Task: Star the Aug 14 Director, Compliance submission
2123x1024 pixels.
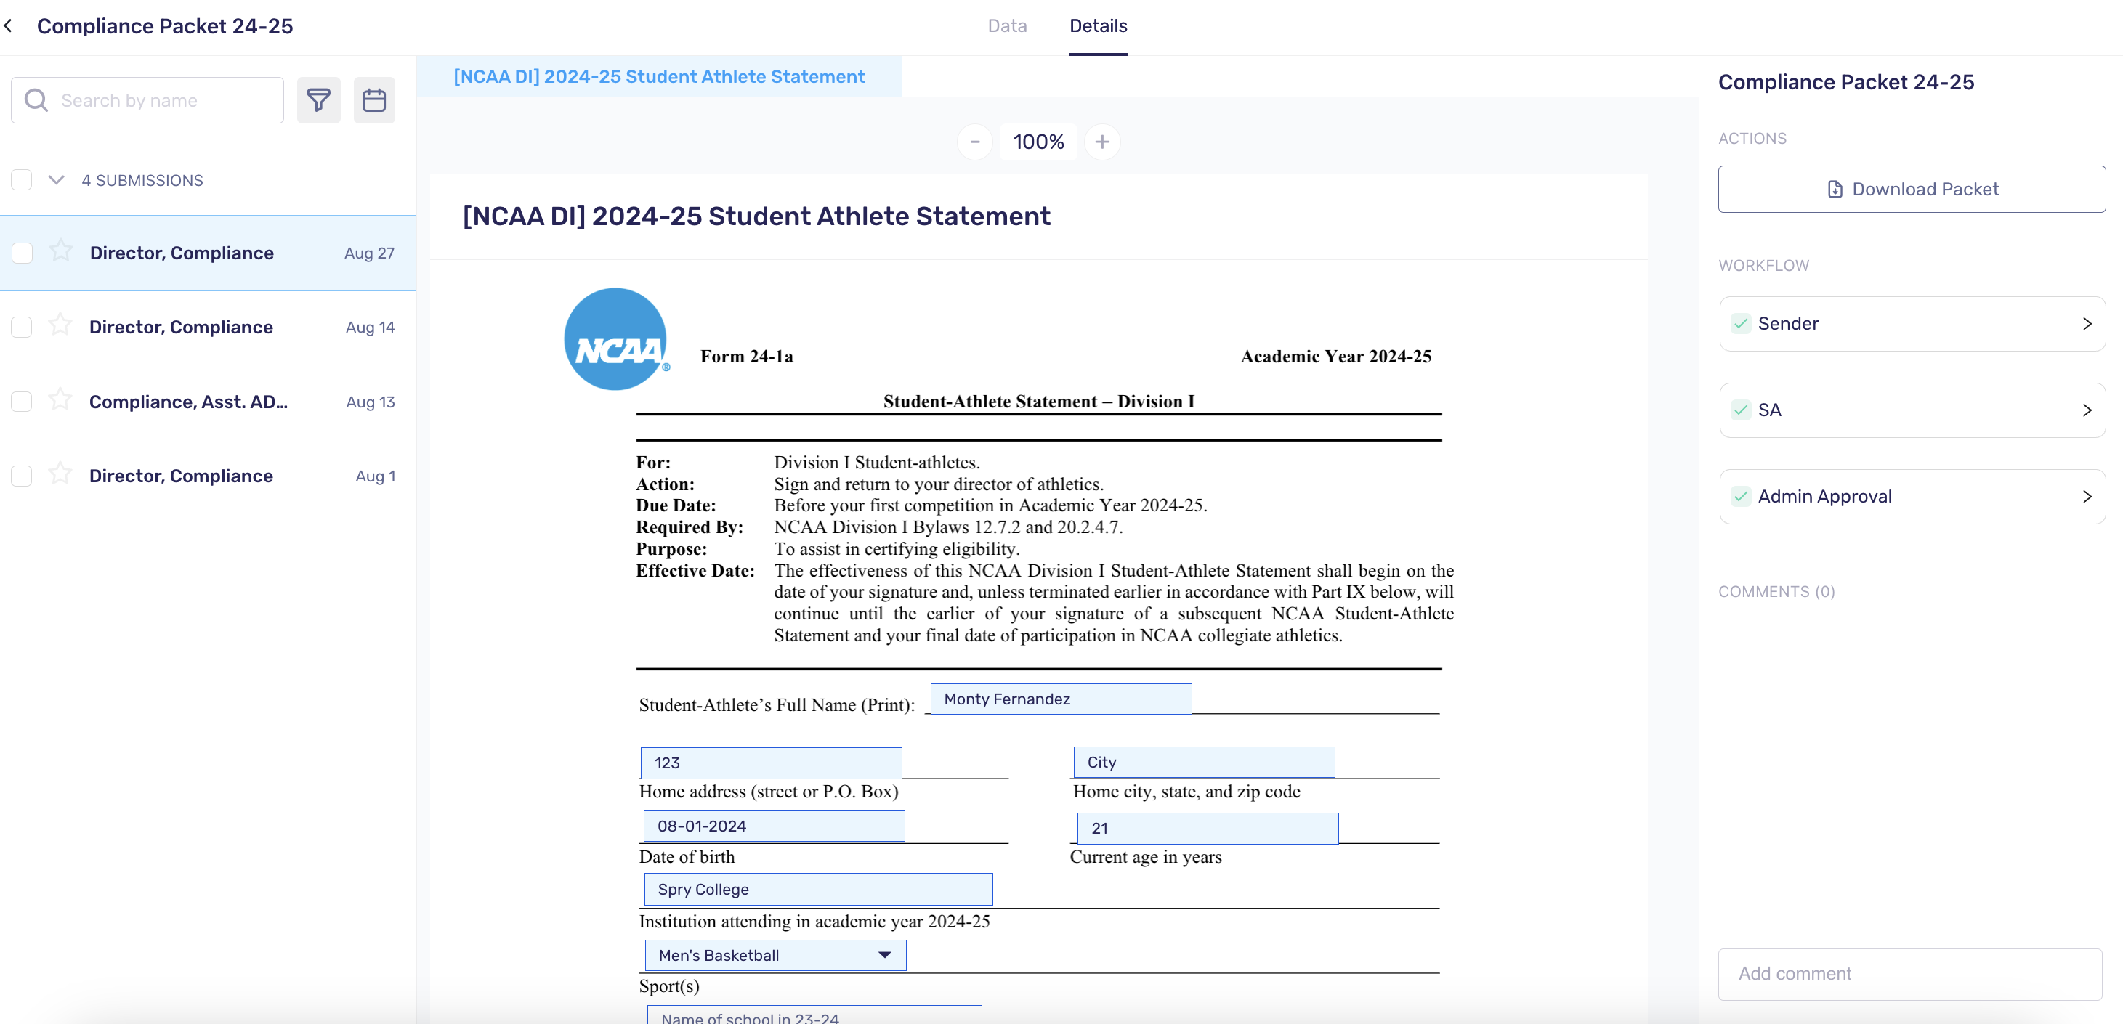Action: [x=60, y=325]
